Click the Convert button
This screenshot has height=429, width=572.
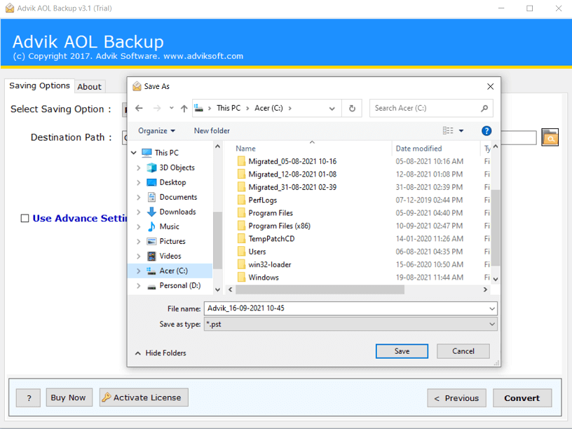tap(522, 397)
